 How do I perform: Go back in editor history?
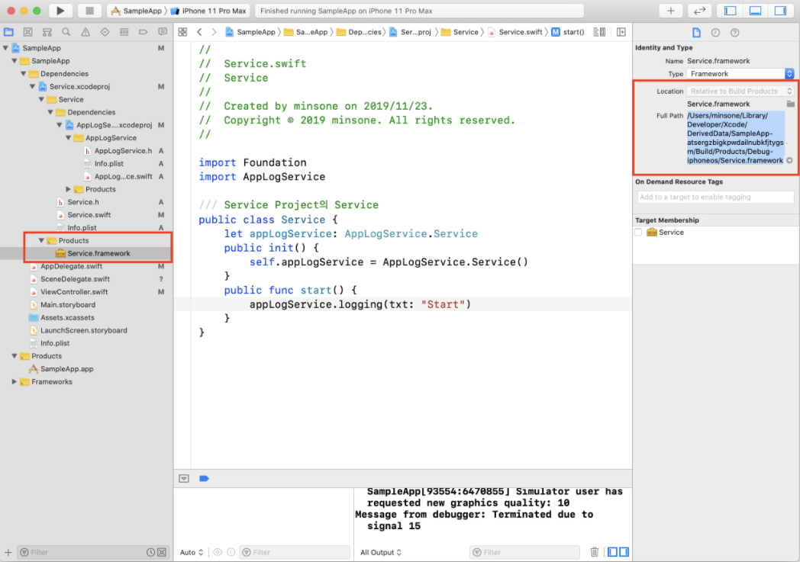click(x=199, y=32)
